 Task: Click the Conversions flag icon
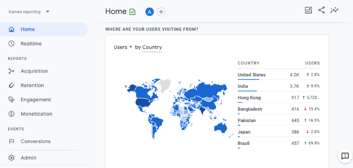pyautogui.click(x=11, y=142)
